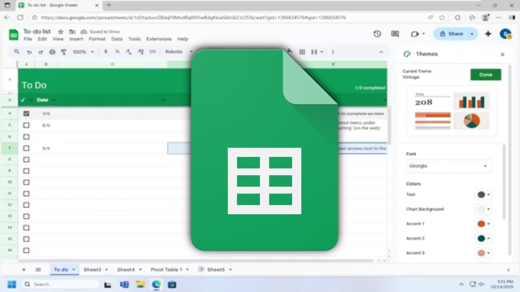Image resolution: width=520 pixels, height=292 pixels.
Task: Open the 123 more formats button
Action: [x=152, y=52]
